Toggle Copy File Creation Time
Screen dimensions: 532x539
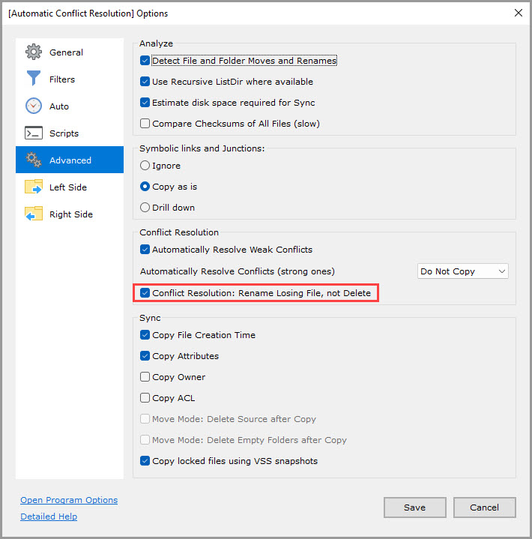pyautogui.click(x=145, y=335)
